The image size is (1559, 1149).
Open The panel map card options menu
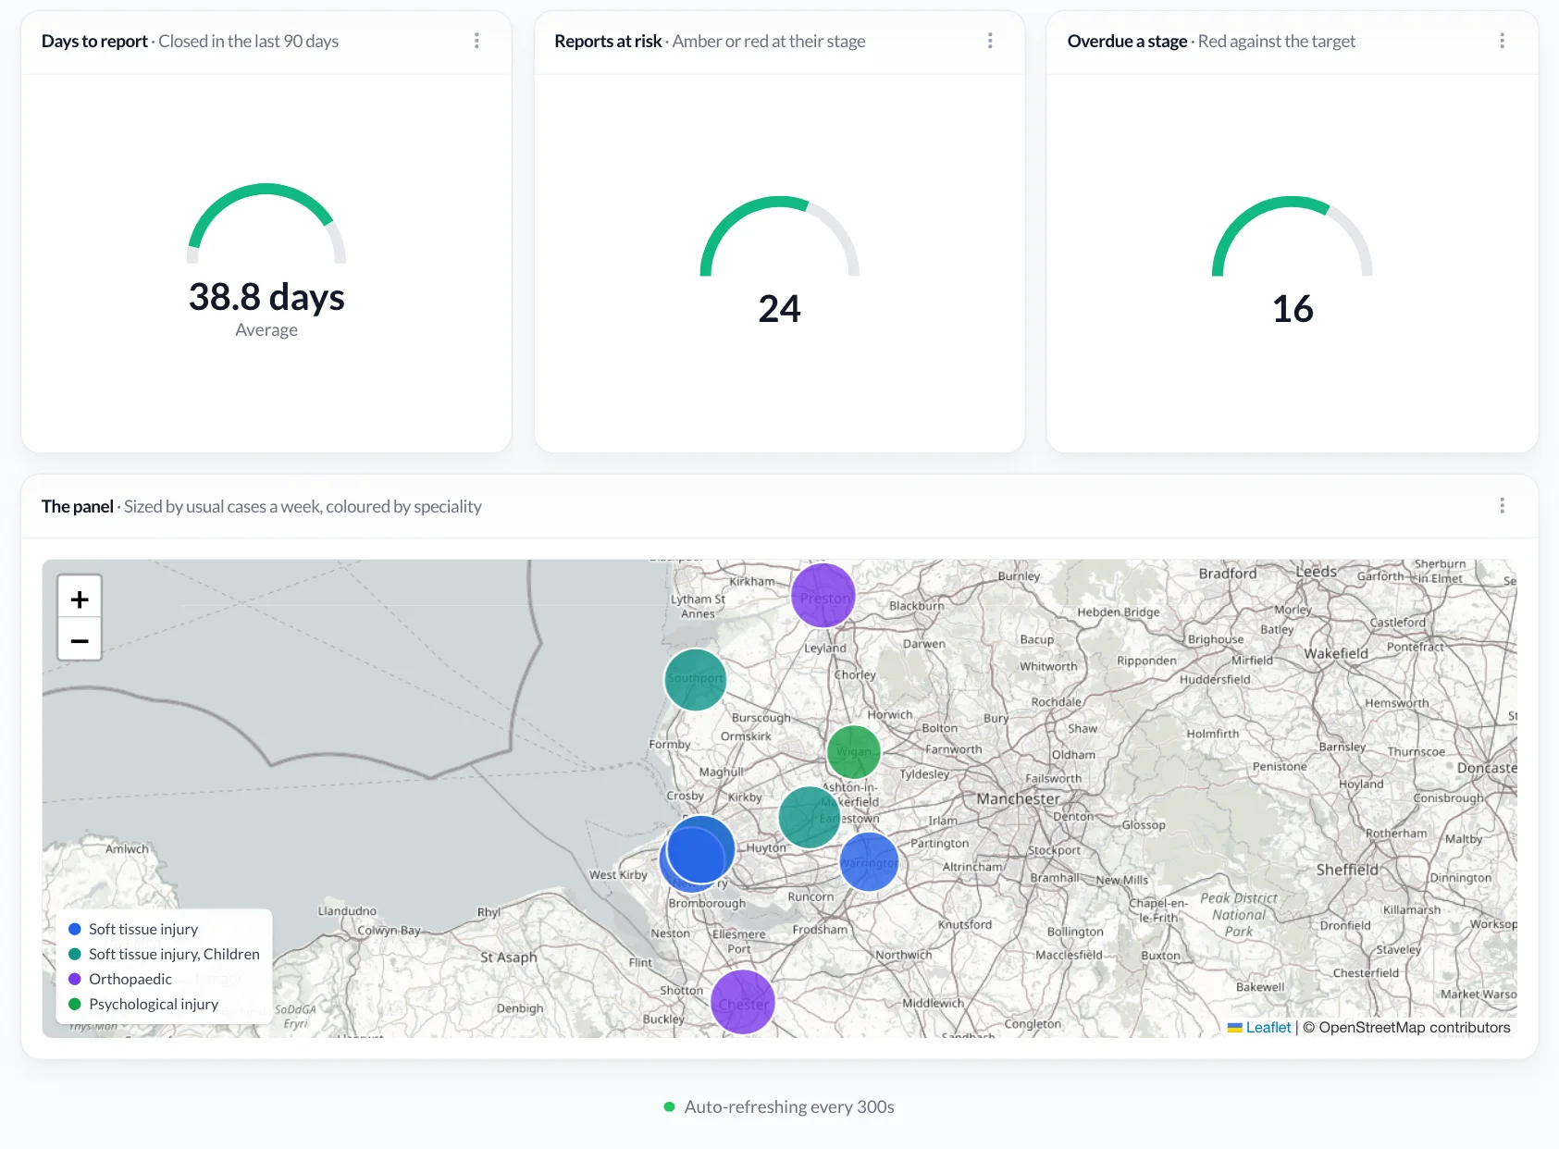click(x=1502, y=506)
